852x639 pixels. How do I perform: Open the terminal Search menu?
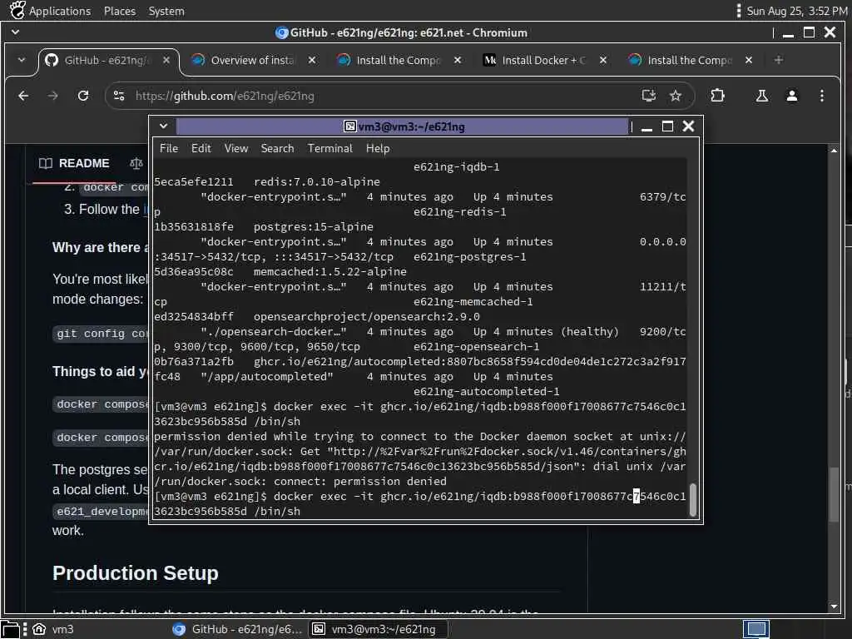277,148
